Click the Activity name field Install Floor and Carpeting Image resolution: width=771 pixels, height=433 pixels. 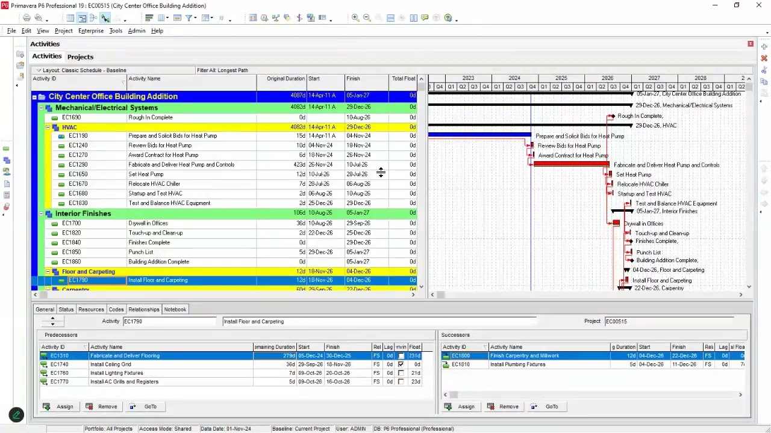pos(379,322)
